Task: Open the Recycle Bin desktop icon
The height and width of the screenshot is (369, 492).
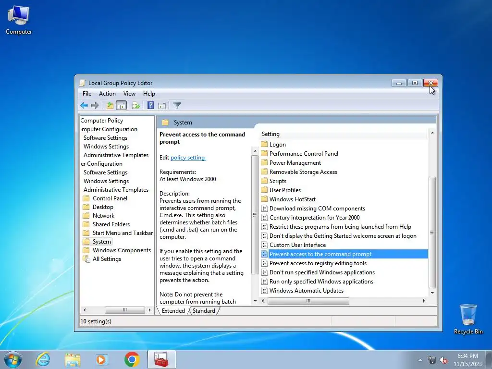Action: pyautogui.click(x=468, y=319)
